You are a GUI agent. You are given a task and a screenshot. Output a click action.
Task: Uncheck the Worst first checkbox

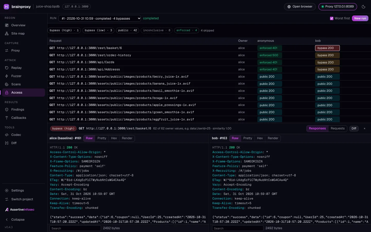coord(332,18)
